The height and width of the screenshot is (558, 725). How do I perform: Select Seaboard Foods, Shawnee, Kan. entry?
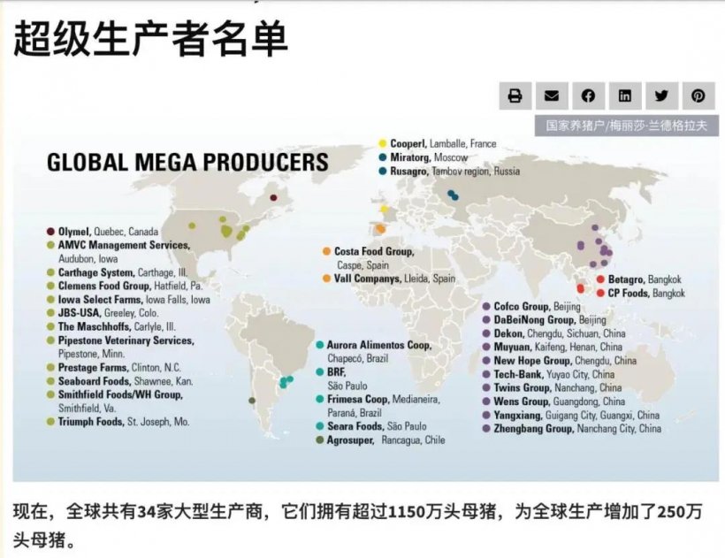pos(120,381)
